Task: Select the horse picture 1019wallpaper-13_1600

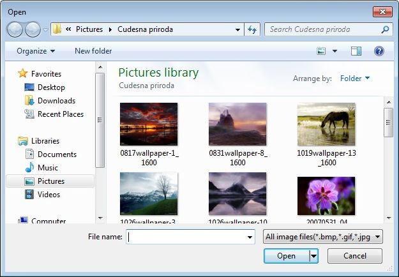Action: 326,124
